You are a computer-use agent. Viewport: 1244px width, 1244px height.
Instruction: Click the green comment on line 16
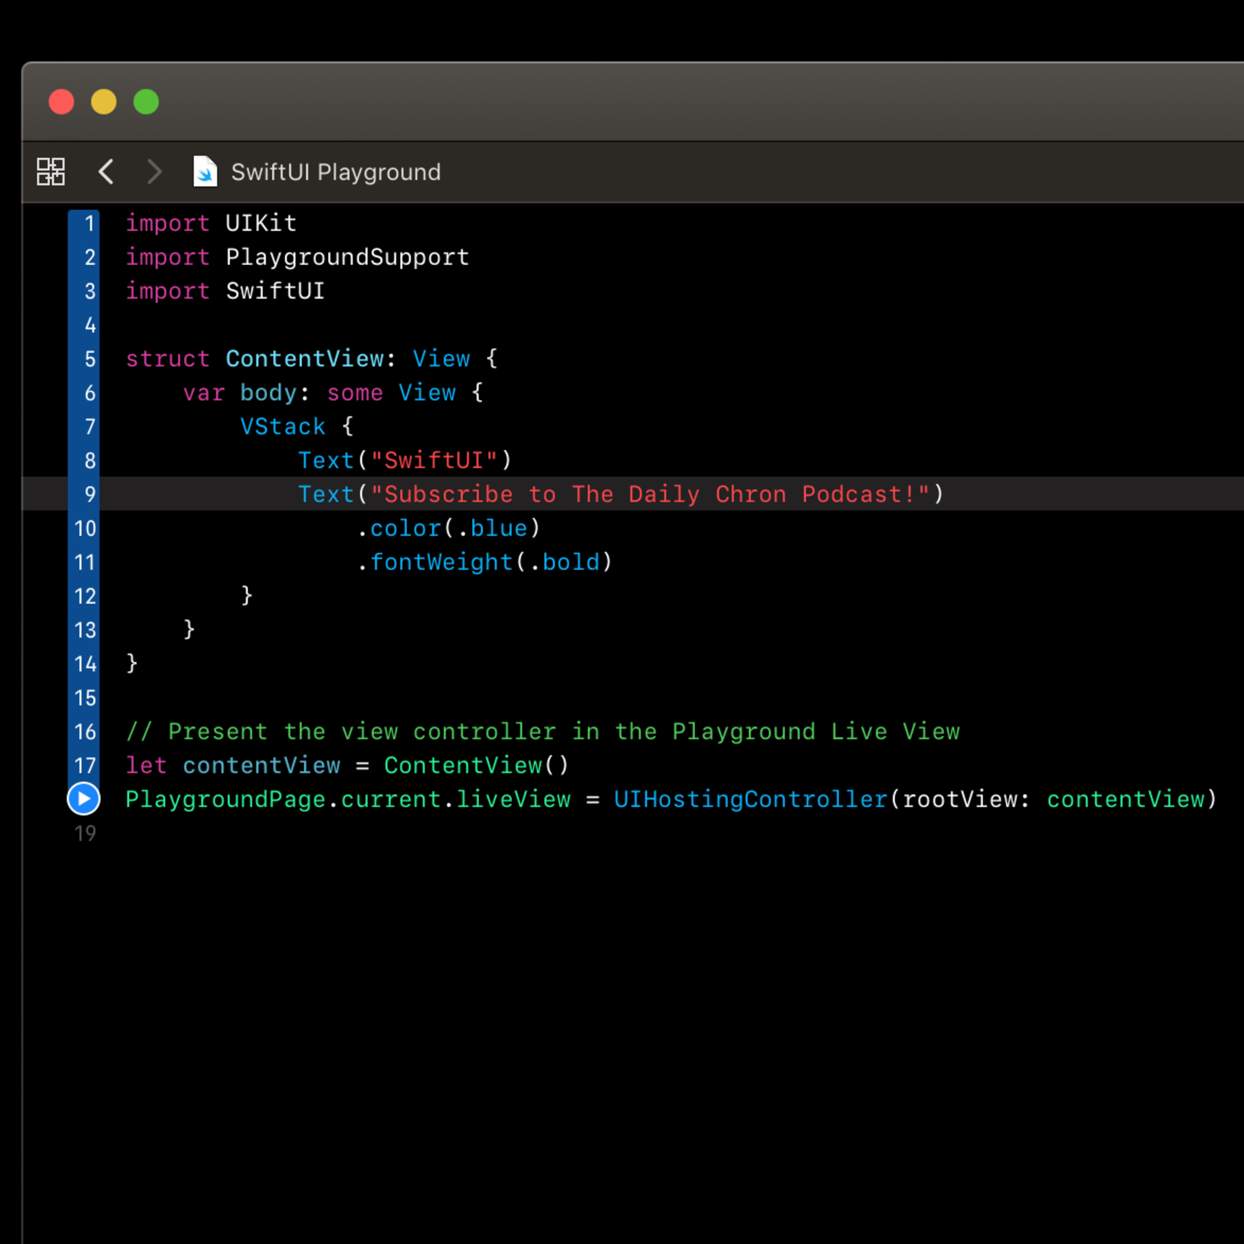coord(543,731)
